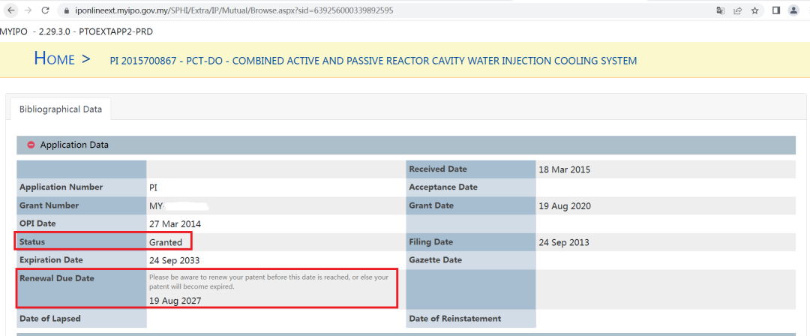The width and height of the screenshot is (810, 336).
Task: Click the browser forward arrow
Action: coord(28,10)
